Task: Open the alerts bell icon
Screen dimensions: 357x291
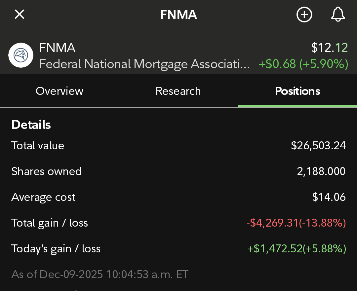Action: 338,15
